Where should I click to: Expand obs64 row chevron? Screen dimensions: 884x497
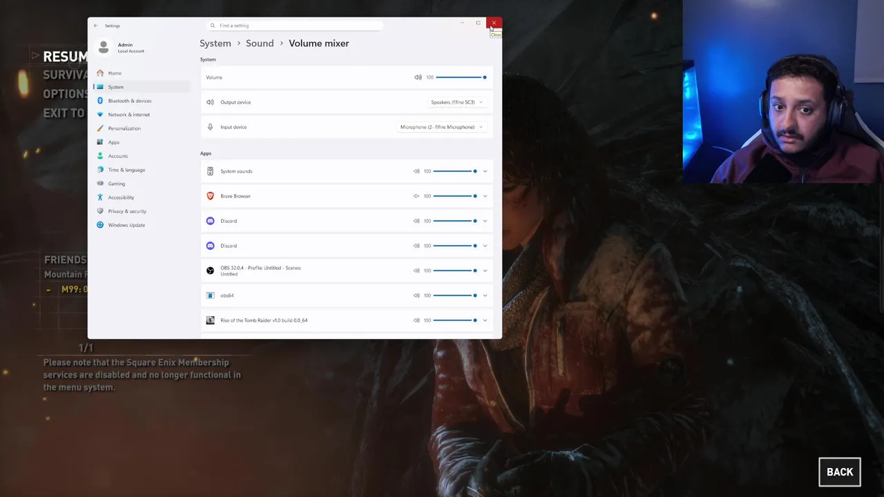pyautogui.click(x=485, y=295)
